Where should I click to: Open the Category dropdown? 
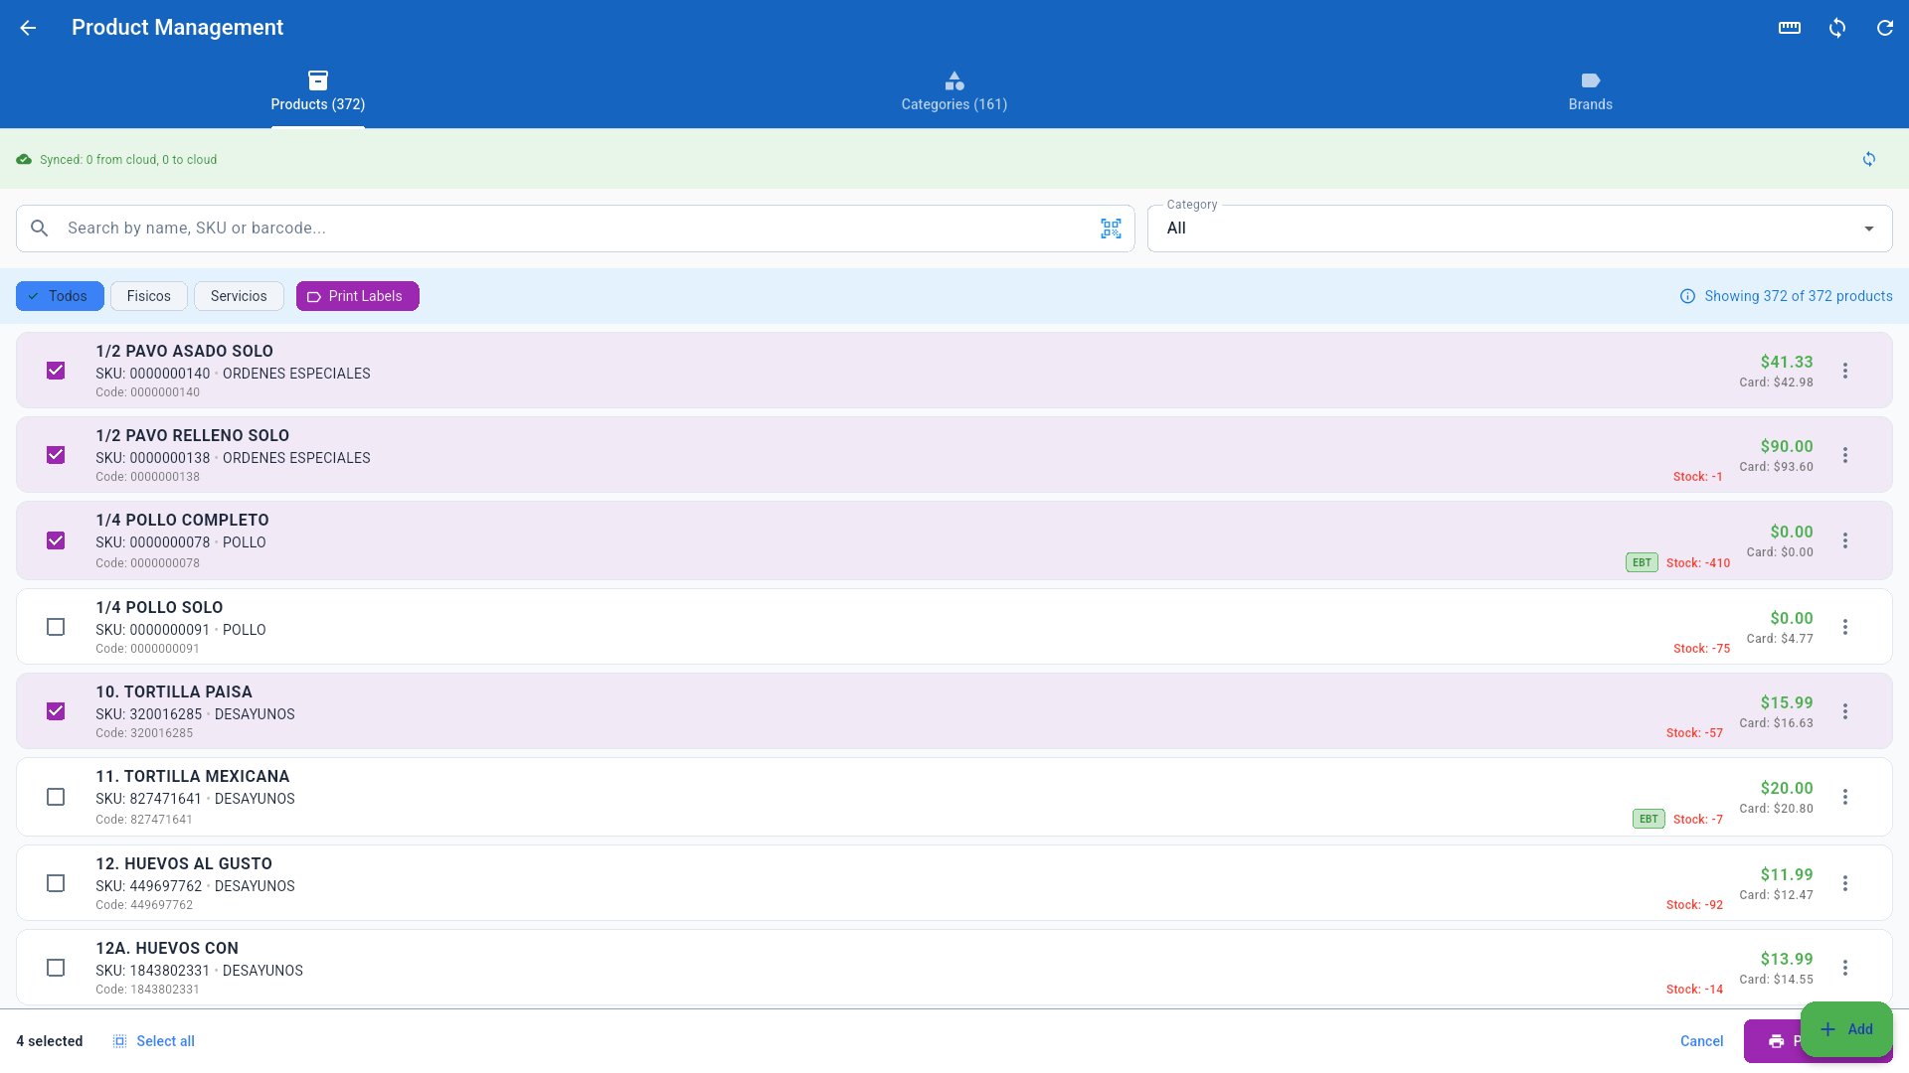(x=1519, y=229)
